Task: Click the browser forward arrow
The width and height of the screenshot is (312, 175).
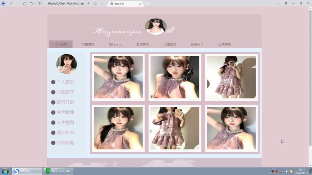Action: pos(18,3)
